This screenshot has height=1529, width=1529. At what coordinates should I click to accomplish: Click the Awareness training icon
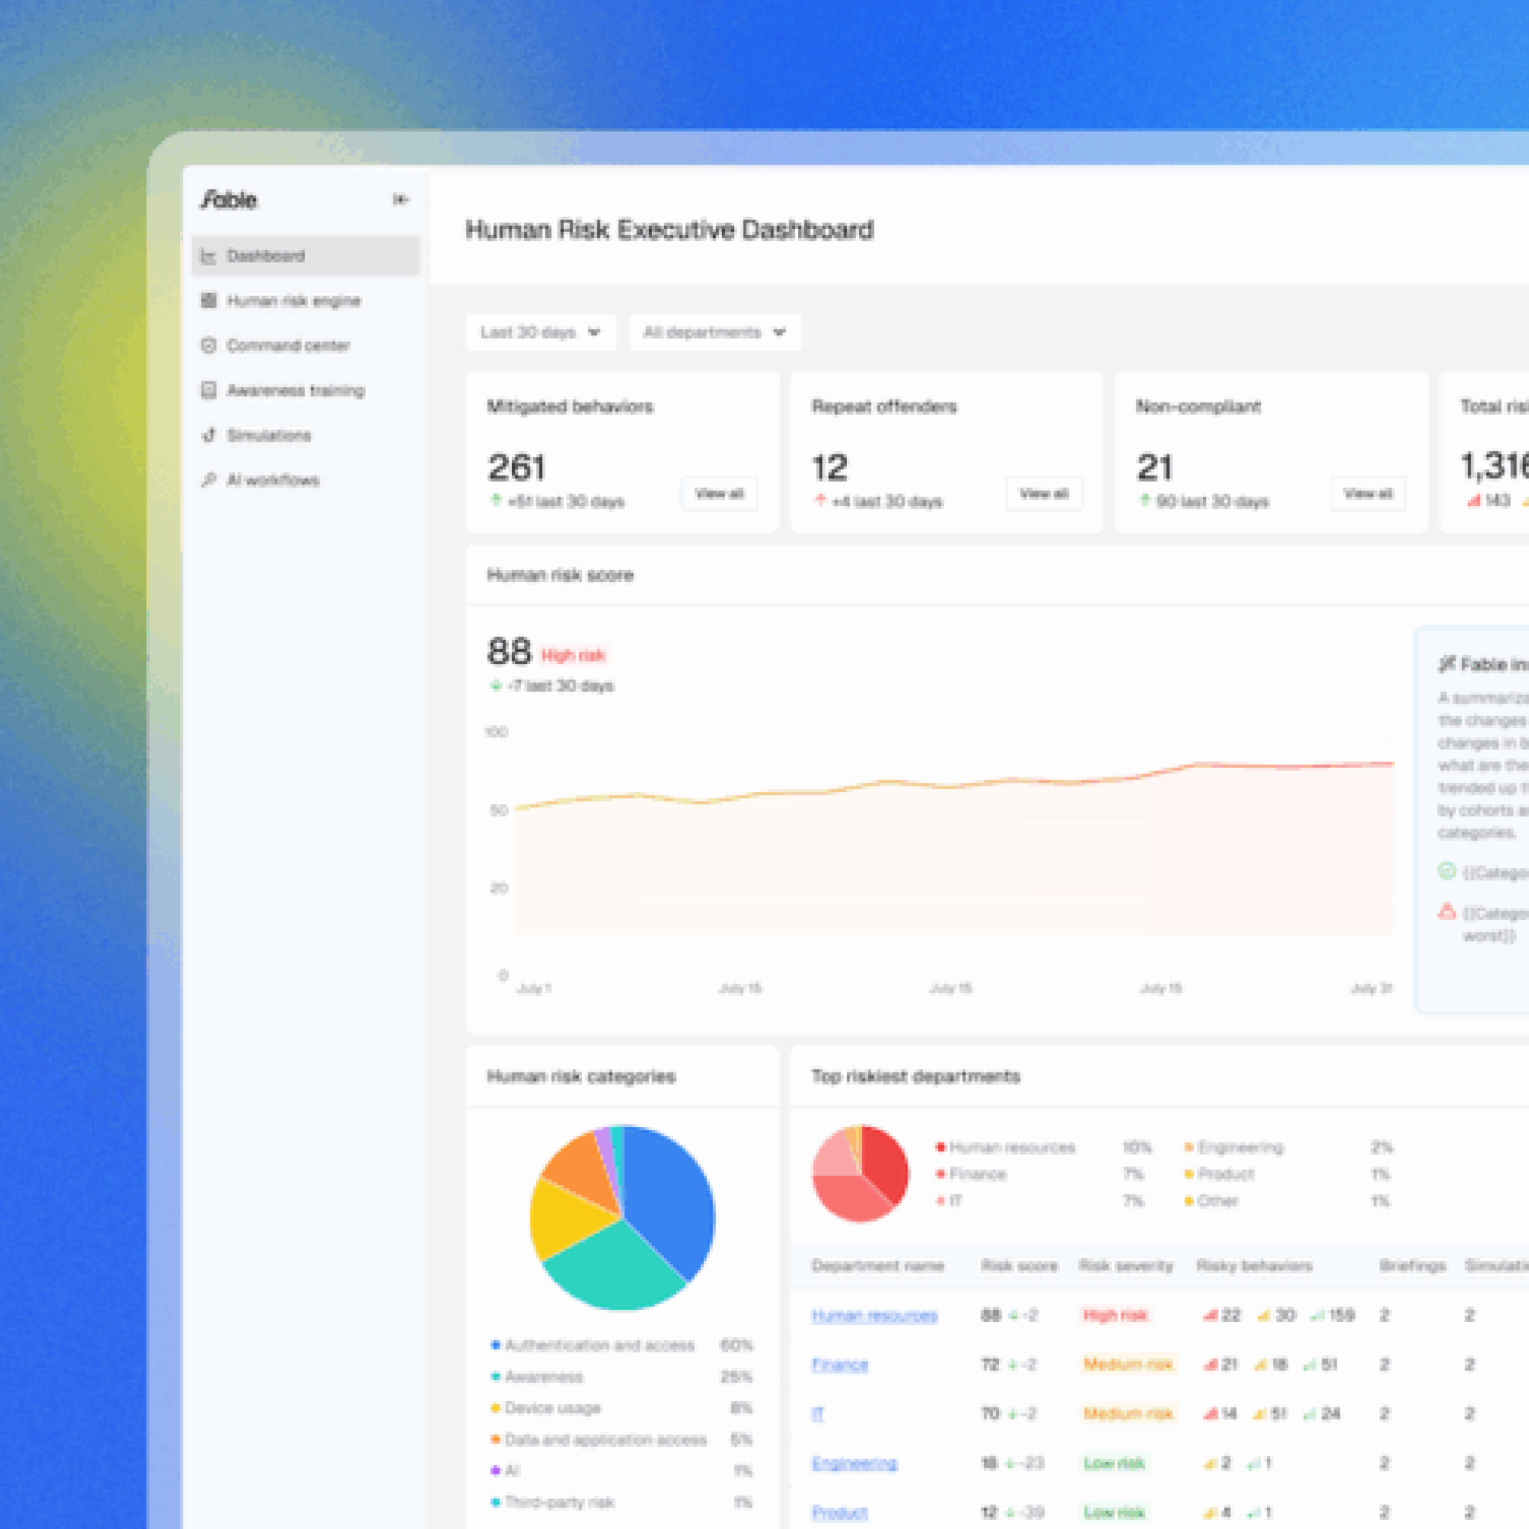pos(209,390)
